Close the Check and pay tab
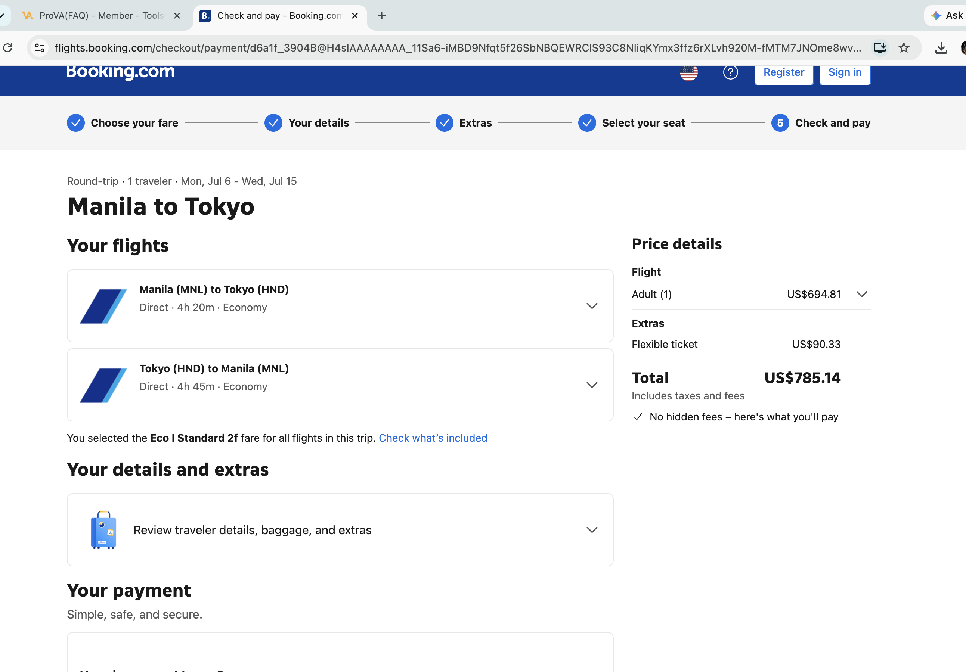 [354, 16]
